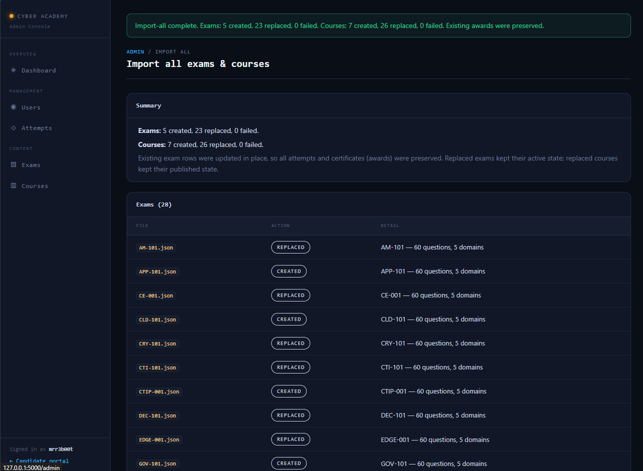Click the CREATED badge for CLD-101.json
643x471 pixels.
tap(289, 320)
